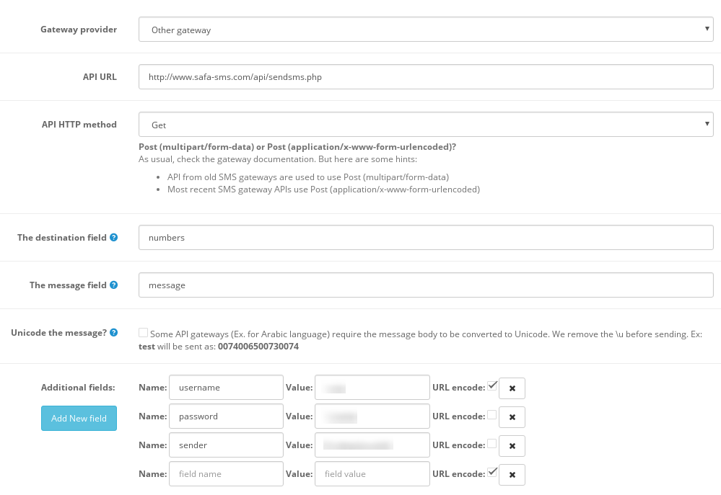Delete the empty additional field row
The image size is (721, 495).
[512, 475]
